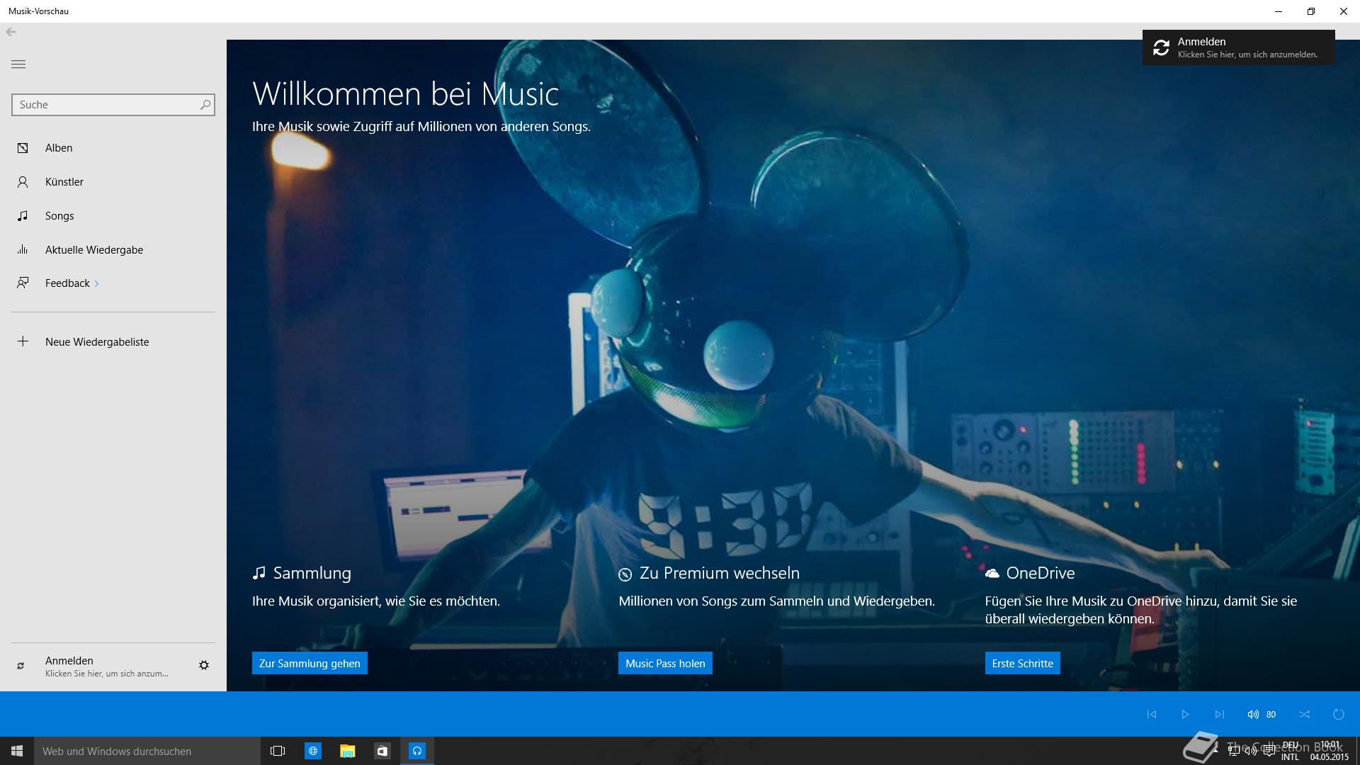
Task: Click the Zu Premium wechseln heading
Action: click(x=719, y=573)
